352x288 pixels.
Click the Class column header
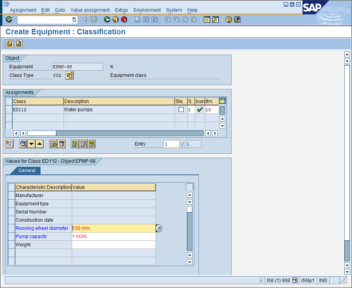pyautogui.click(x=38, y=101)
